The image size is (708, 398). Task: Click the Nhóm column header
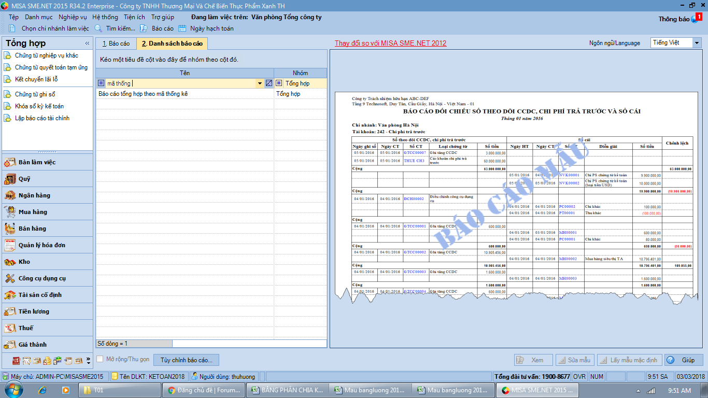point(301,73)
